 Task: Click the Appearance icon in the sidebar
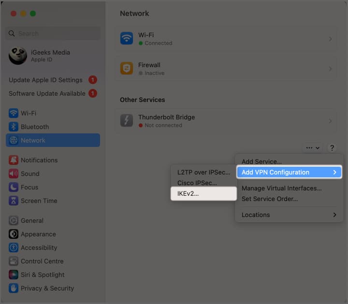[x=14, y=234]
